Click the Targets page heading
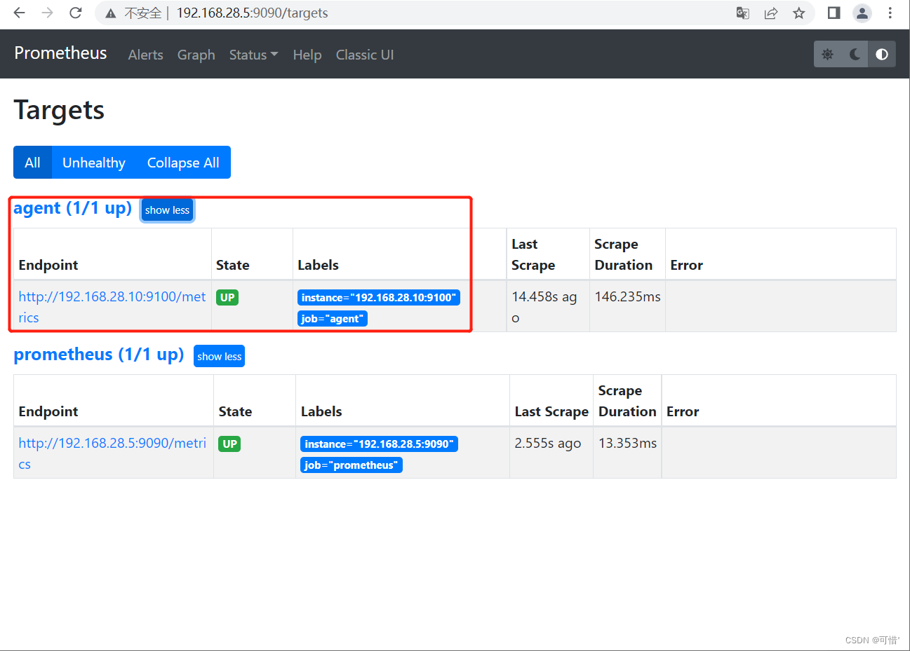Image resolution: width=910 pixels, height=651 pixels. pos(59,110)
